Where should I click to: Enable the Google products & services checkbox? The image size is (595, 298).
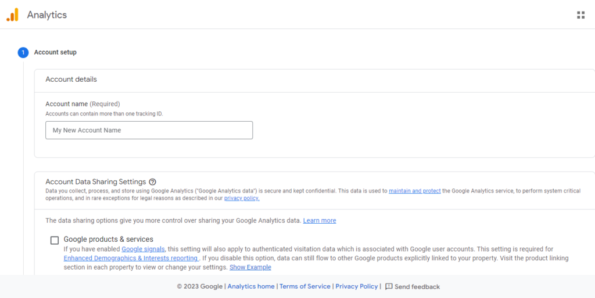pyautogui.click(x=55, y=240)
